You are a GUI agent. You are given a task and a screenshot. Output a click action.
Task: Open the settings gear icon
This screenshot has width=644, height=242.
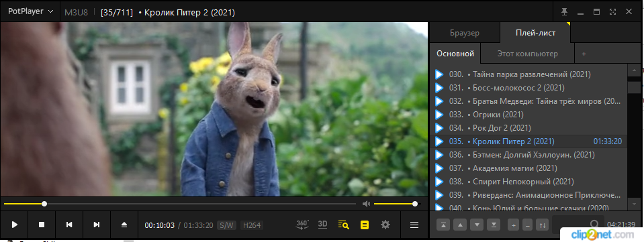[x=385, y=225]
